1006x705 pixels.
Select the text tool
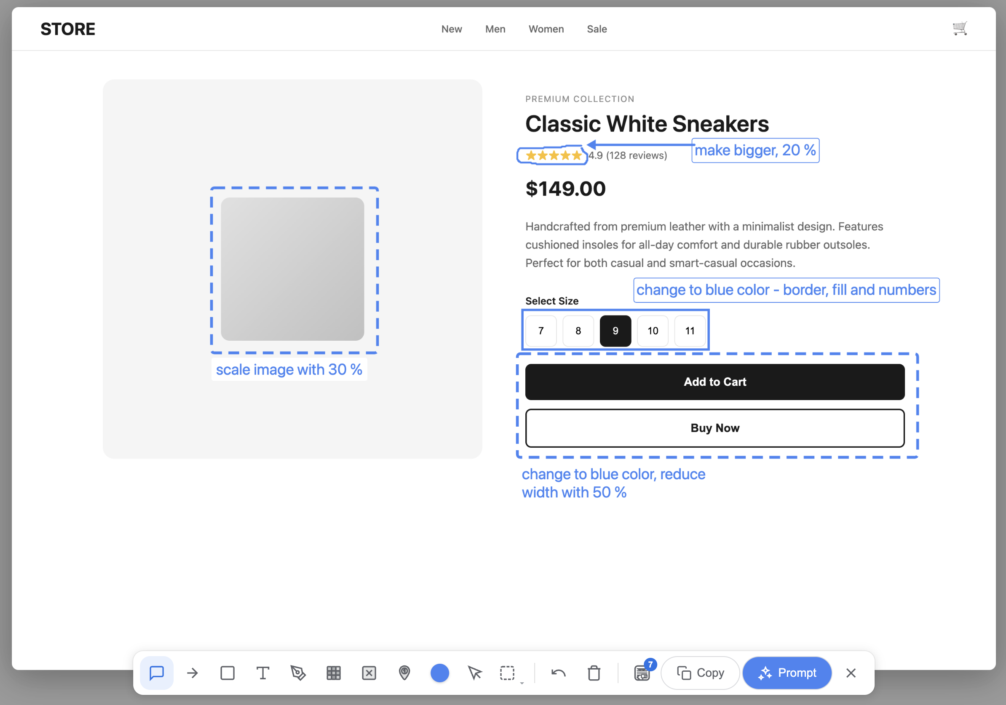(262, 673)
